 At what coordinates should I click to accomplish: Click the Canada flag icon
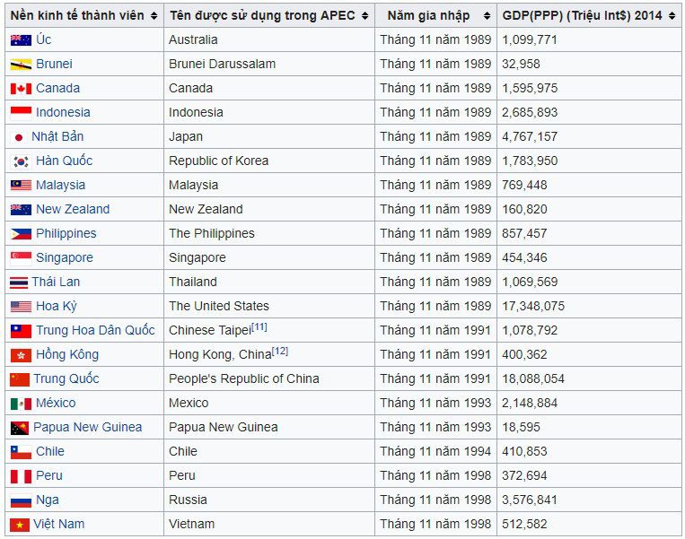tap(21, 89)
